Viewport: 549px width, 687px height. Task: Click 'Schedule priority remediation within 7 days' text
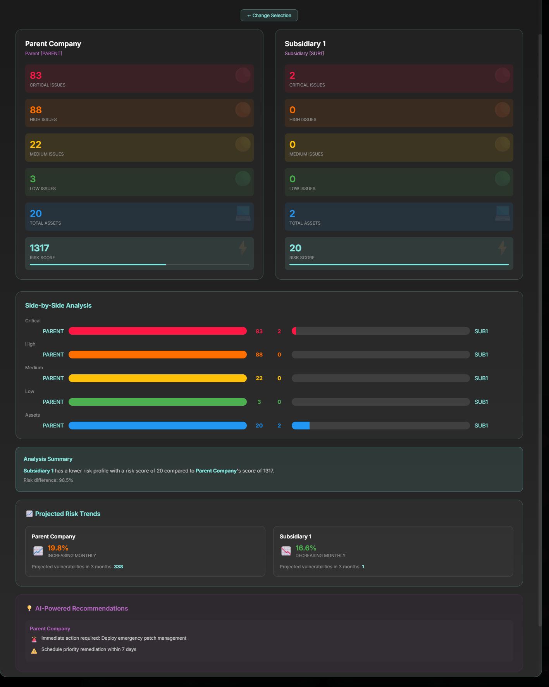[89, 649]
